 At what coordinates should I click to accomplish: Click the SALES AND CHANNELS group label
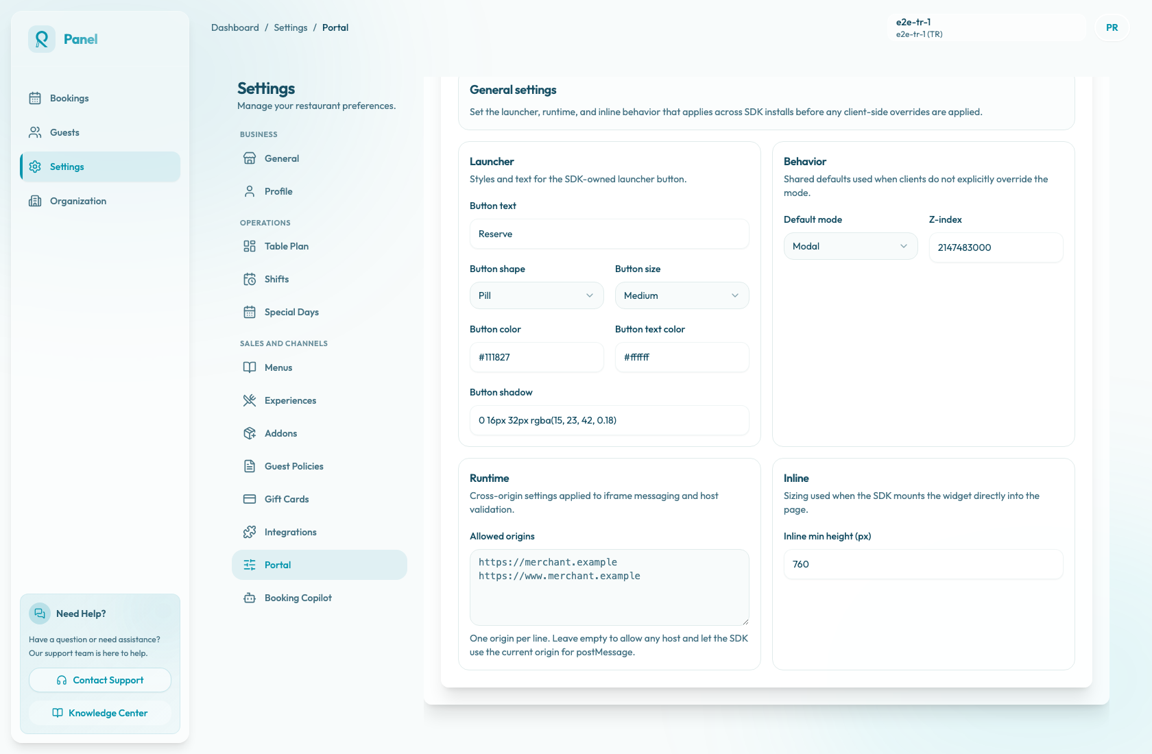click(x=284, y=343)
